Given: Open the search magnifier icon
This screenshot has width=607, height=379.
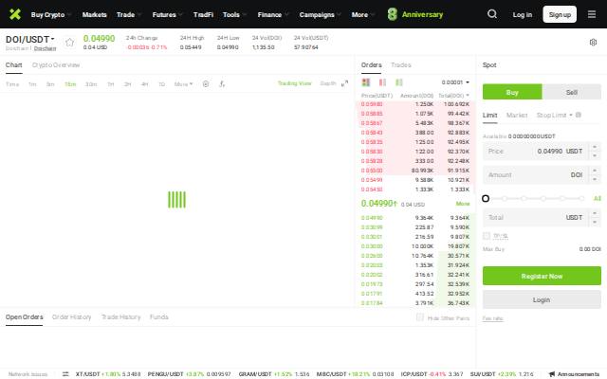Looking at the screenshot, I should point(492,14).
